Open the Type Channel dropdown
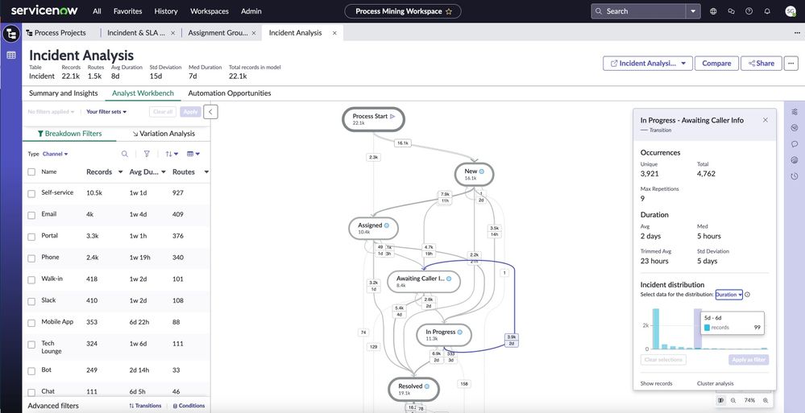Image resolution: width=805 pixels, height=413 pixels. pos(55,154)
